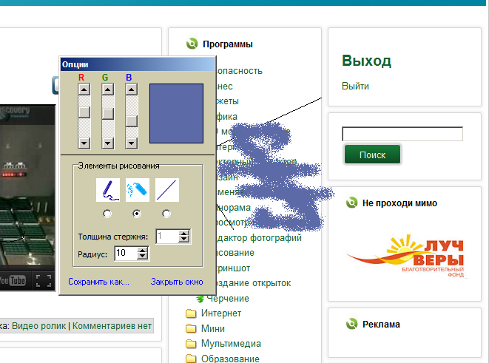
Task: Increase the Радиус value with up arrow
Action: 143,250
